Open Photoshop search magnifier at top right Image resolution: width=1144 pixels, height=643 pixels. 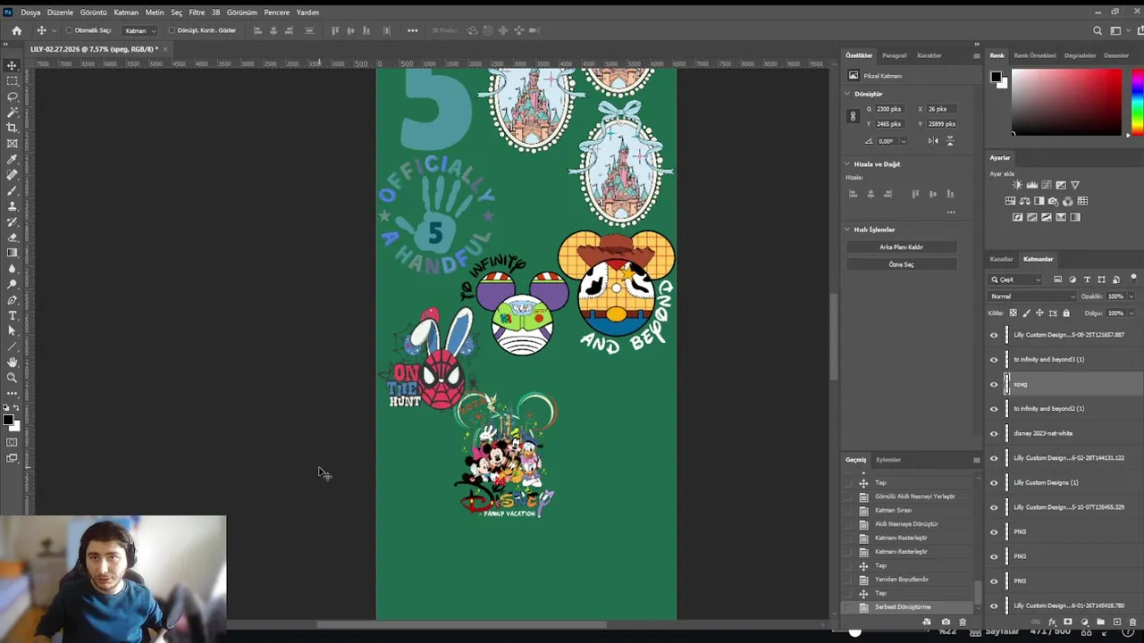[x=1098, y=30]
